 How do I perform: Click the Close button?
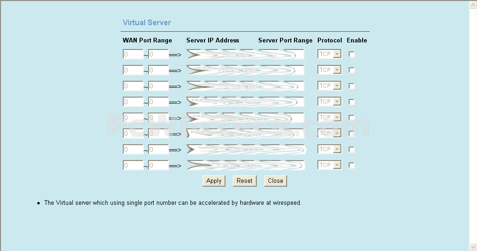click(275, 181)
